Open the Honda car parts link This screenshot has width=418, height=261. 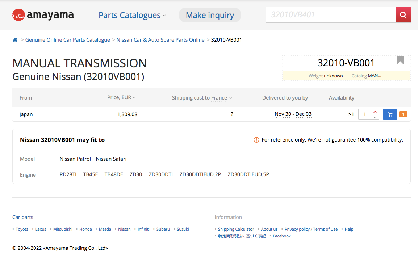(x=85, y=229)
